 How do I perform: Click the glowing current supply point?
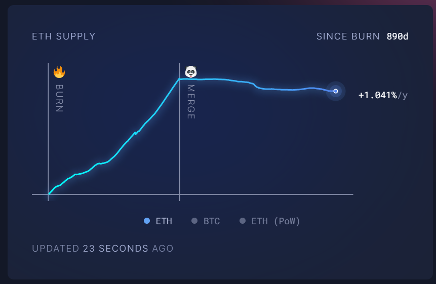click(x=335, y=91)
